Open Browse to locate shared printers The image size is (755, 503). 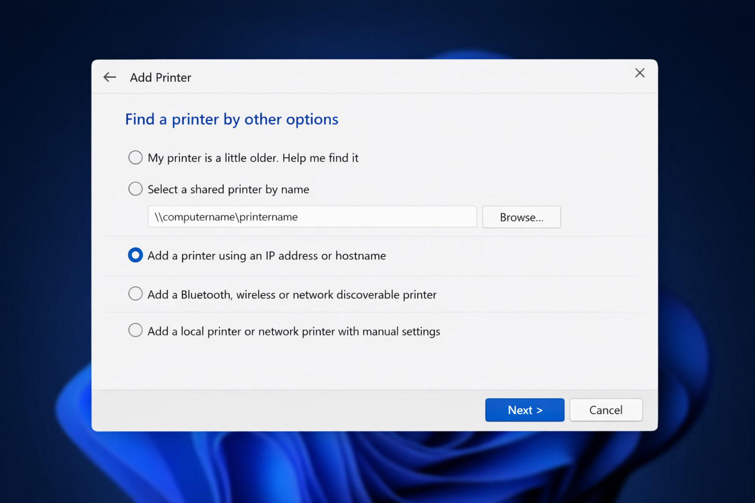521,217
